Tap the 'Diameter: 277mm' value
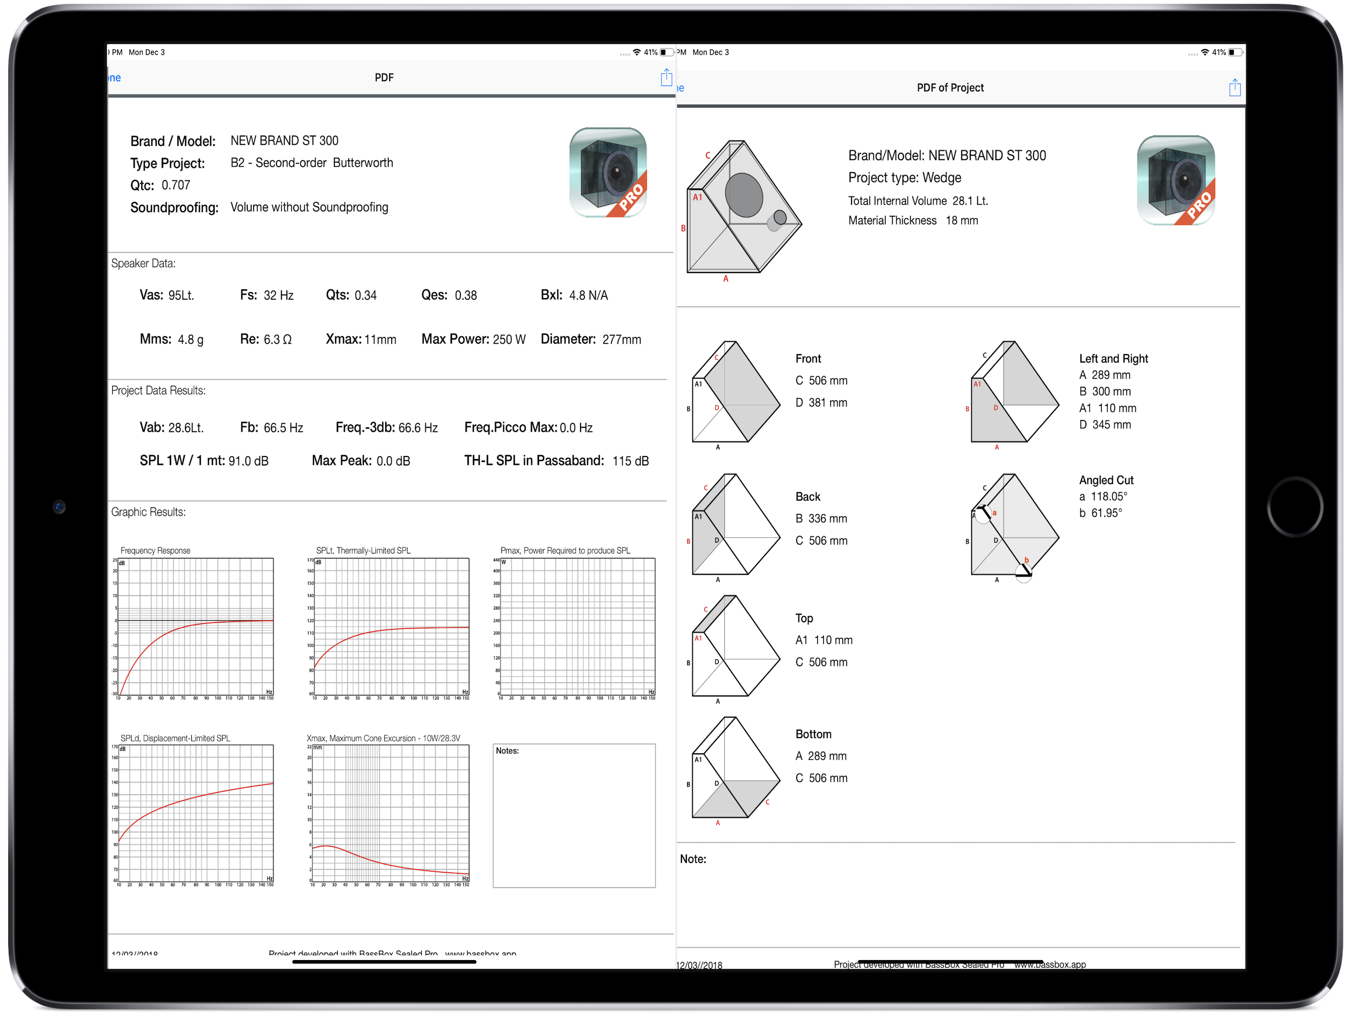This screenshot has height=1013, width=1351. [590, 339]
